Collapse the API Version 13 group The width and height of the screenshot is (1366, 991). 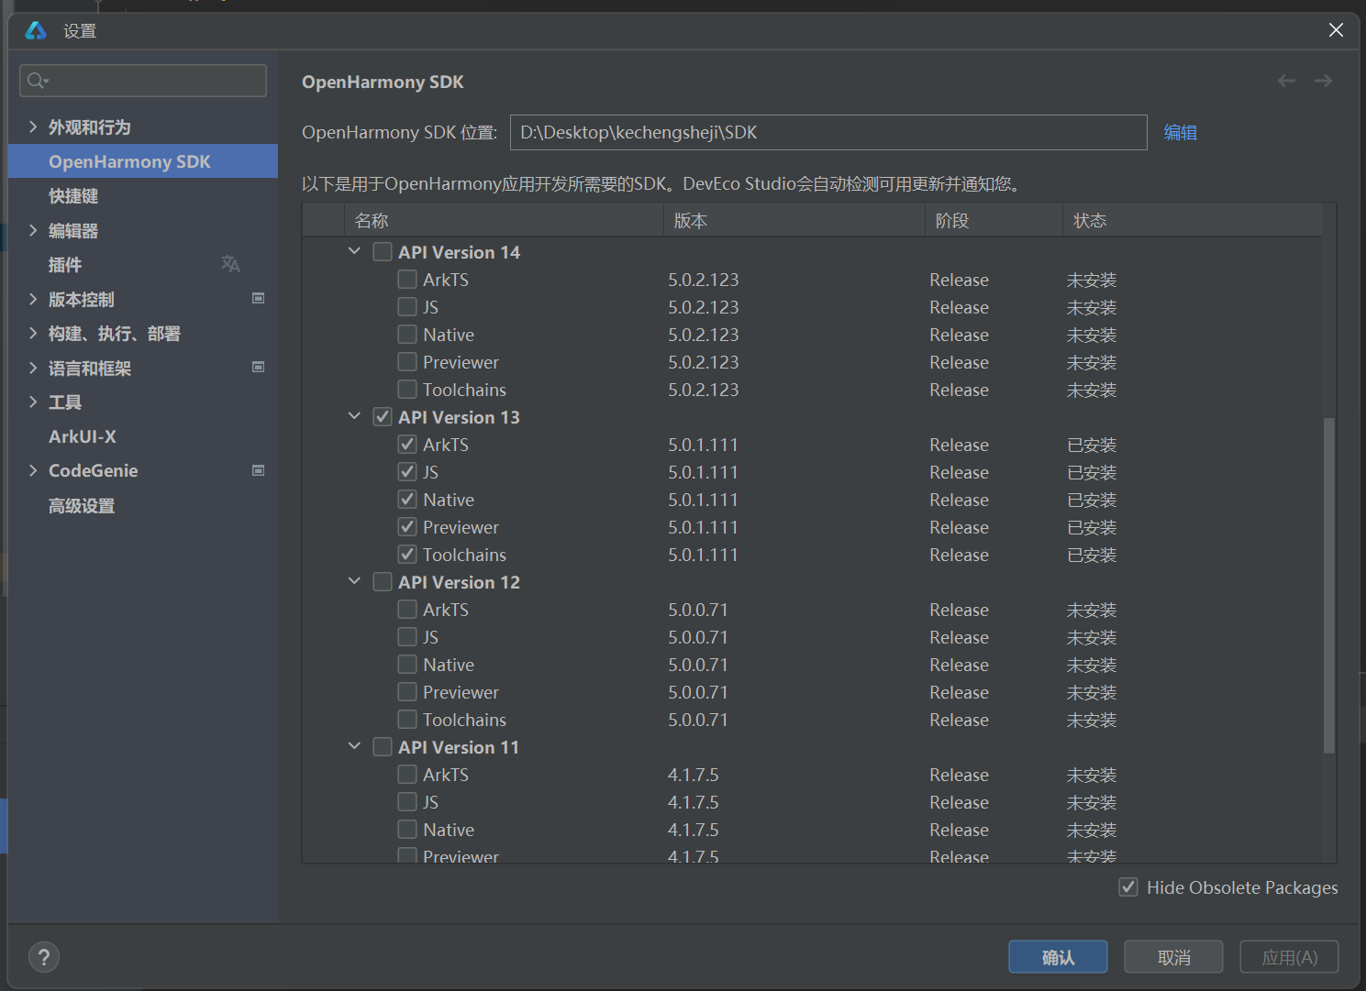(x=354, y=416)
